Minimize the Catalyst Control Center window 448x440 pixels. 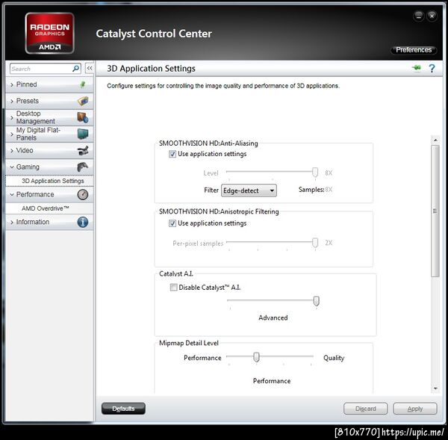pos(419,16)
